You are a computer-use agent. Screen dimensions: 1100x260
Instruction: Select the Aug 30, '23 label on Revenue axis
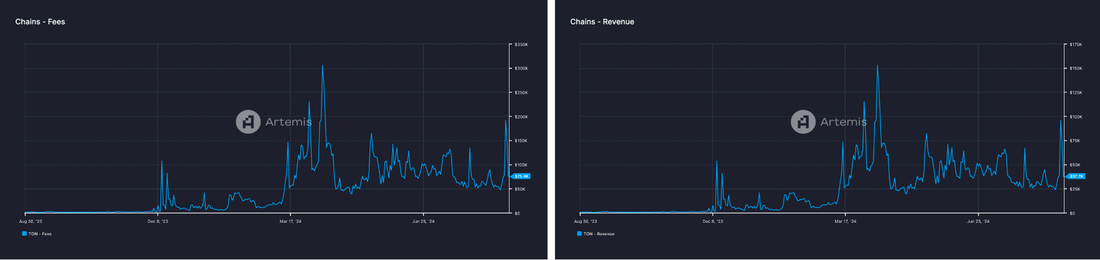click(x=586, y=221)
